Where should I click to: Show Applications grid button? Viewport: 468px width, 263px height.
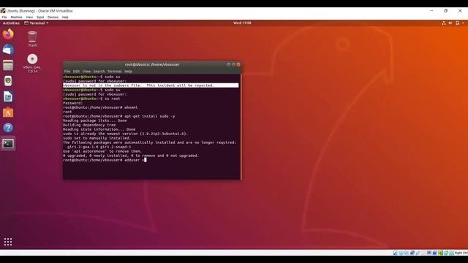pyautogui.click(x=8, y=242)
